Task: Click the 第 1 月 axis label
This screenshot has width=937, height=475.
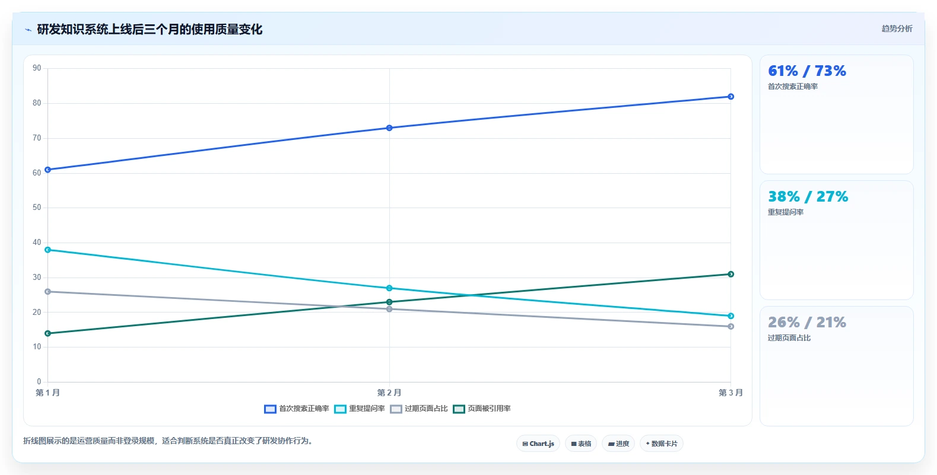Action: 48,393
